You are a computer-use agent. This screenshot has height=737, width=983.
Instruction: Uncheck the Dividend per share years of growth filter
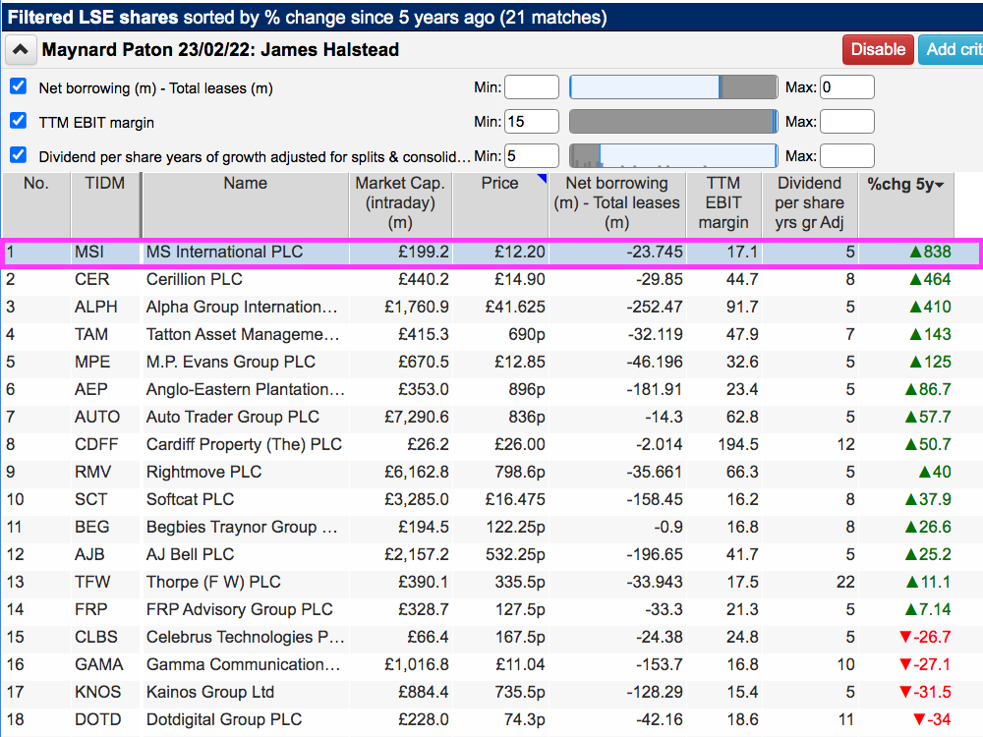click(18, 155)
